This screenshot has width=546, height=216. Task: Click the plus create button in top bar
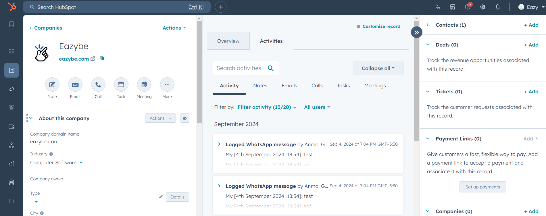click(221, 7)
